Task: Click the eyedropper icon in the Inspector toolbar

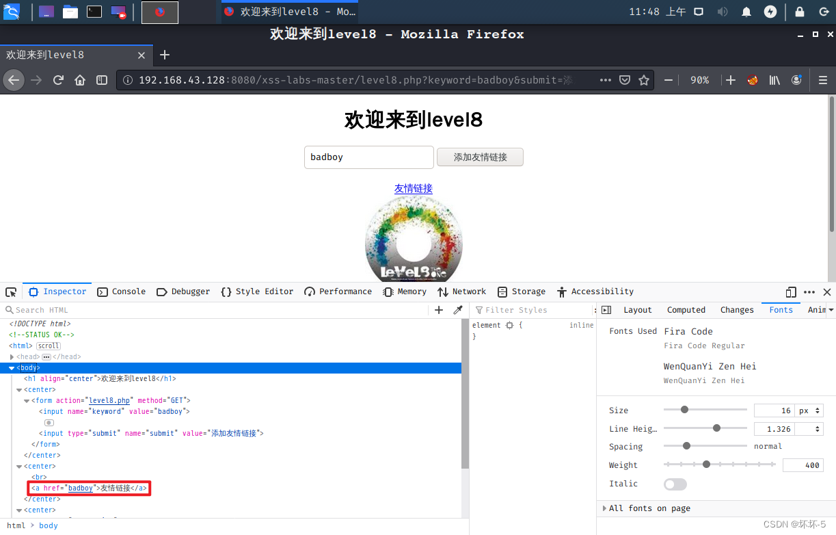Action: pos(457,309)
